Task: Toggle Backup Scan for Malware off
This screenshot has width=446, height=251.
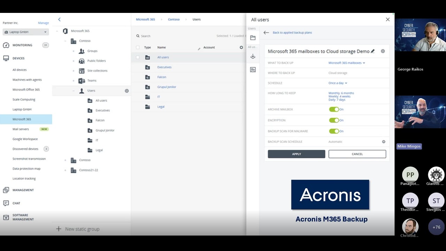Action: coord(334,131)
